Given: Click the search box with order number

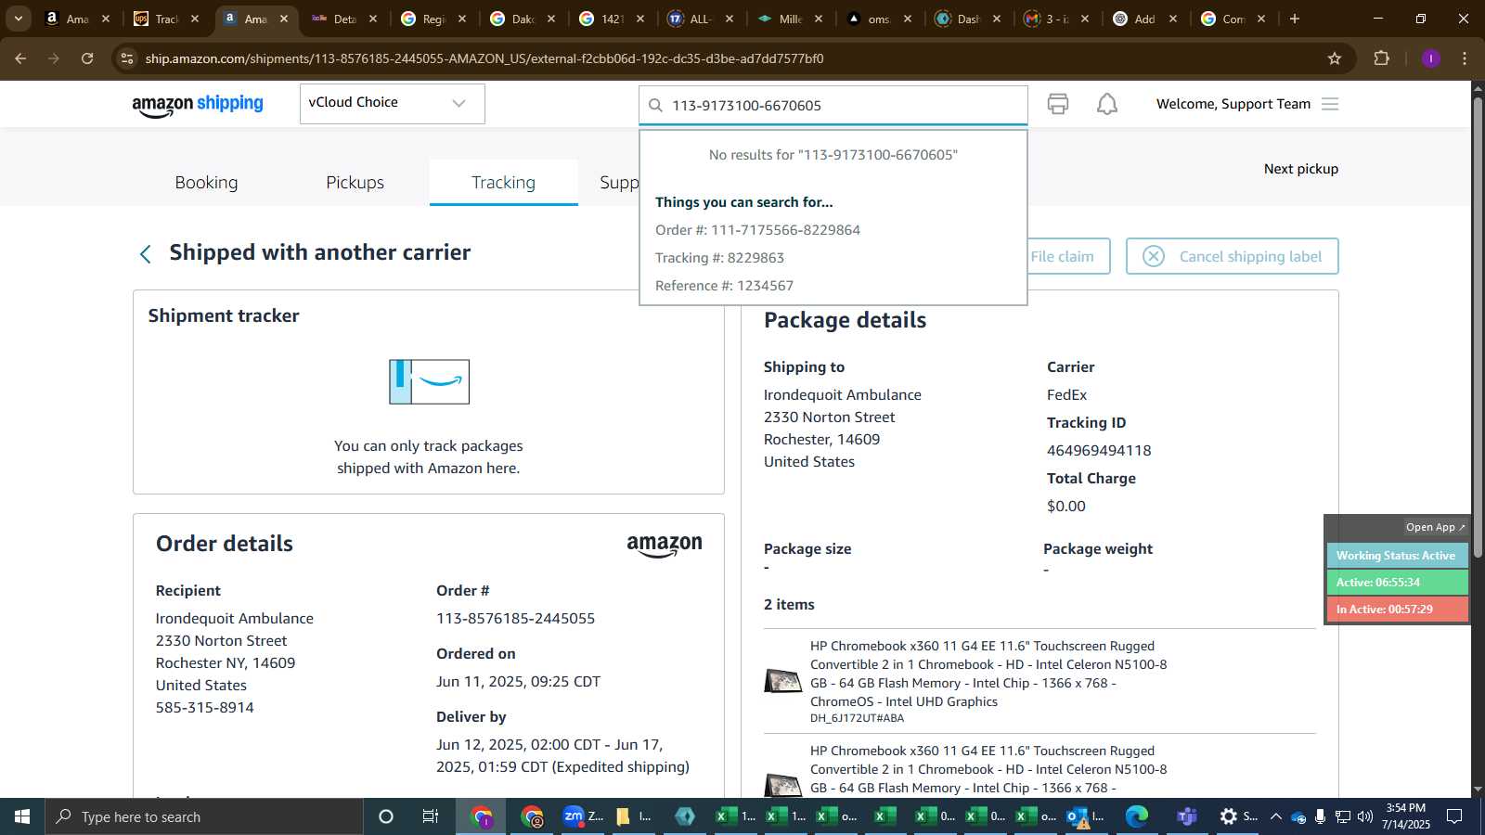Looking at the screenshot, I should point(833,105).
